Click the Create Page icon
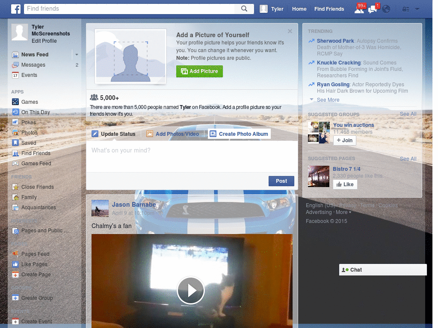Screen dimensions: 438x328 (15, 275)
